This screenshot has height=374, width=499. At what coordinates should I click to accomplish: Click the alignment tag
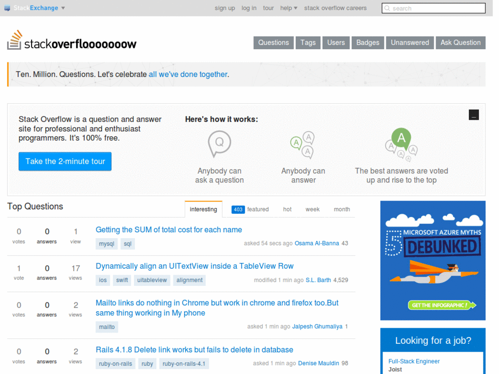tap(190, 280)
